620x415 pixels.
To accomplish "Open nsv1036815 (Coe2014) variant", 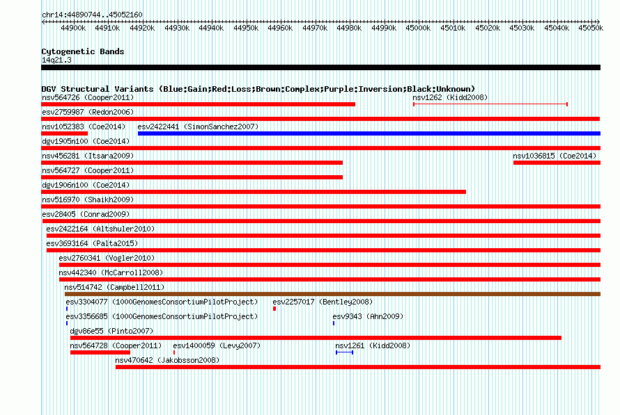I will tap(555, 156).
